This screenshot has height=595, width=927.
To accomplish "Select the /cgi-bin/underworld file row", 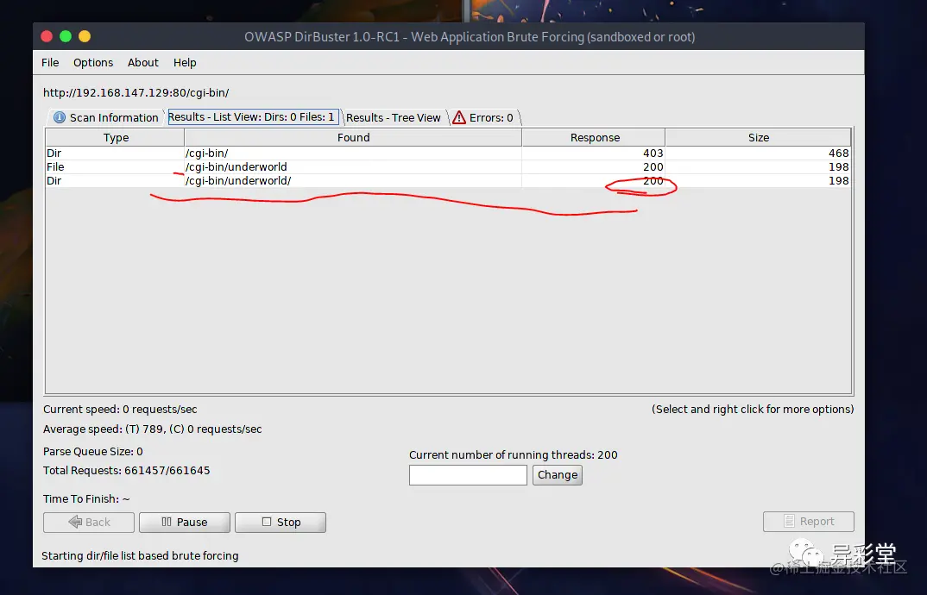I will 448,166.
